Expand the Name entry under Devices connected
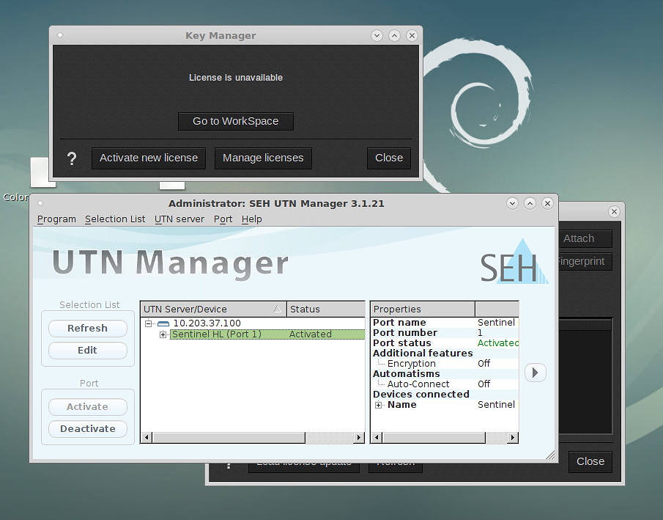The height and width of the screenshot is (520, 663). coord(379,405)
